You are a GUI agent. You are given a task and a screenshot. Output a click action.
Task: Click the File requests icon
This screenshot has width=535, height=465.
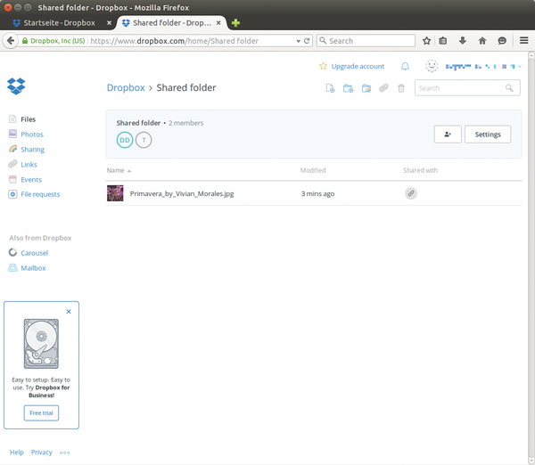point(12,194)
